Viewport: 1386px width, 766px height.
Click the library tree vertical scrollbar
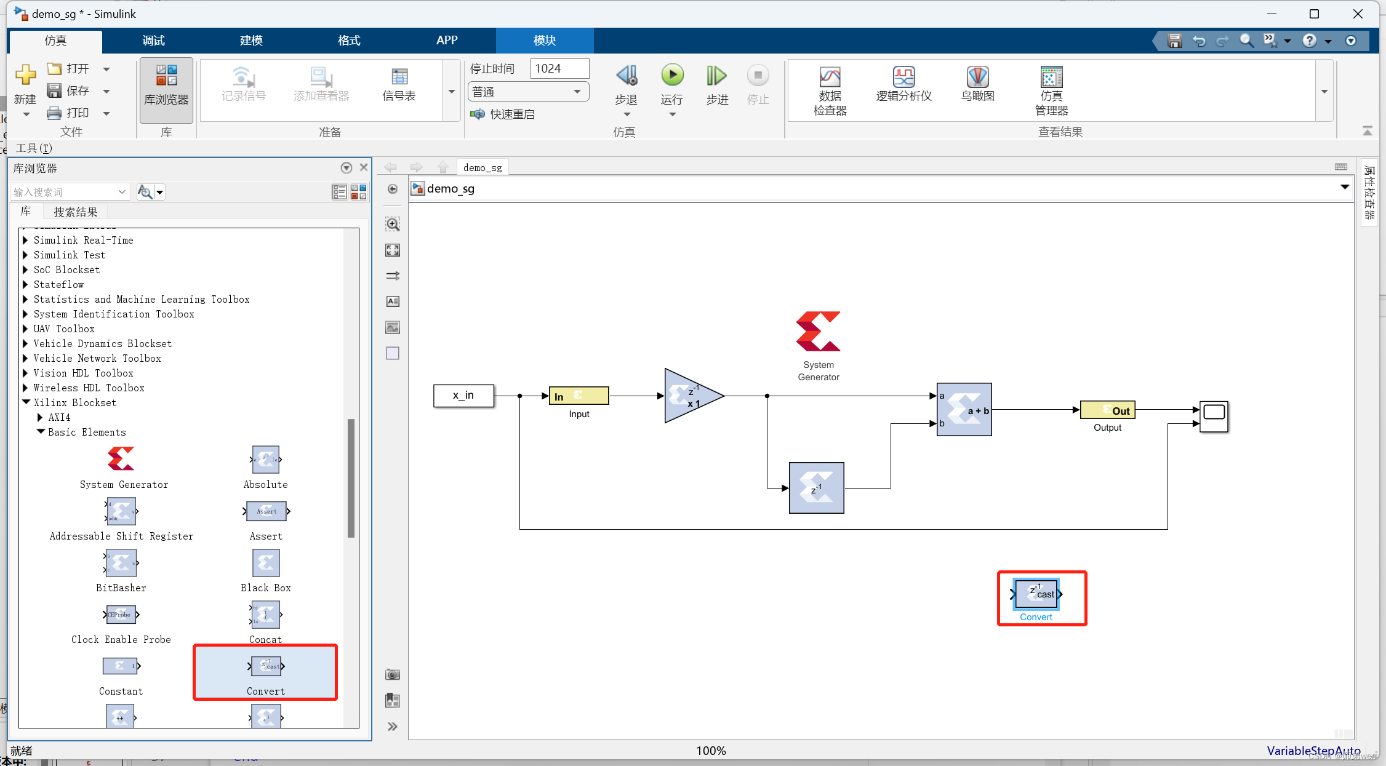pos(351,478)
